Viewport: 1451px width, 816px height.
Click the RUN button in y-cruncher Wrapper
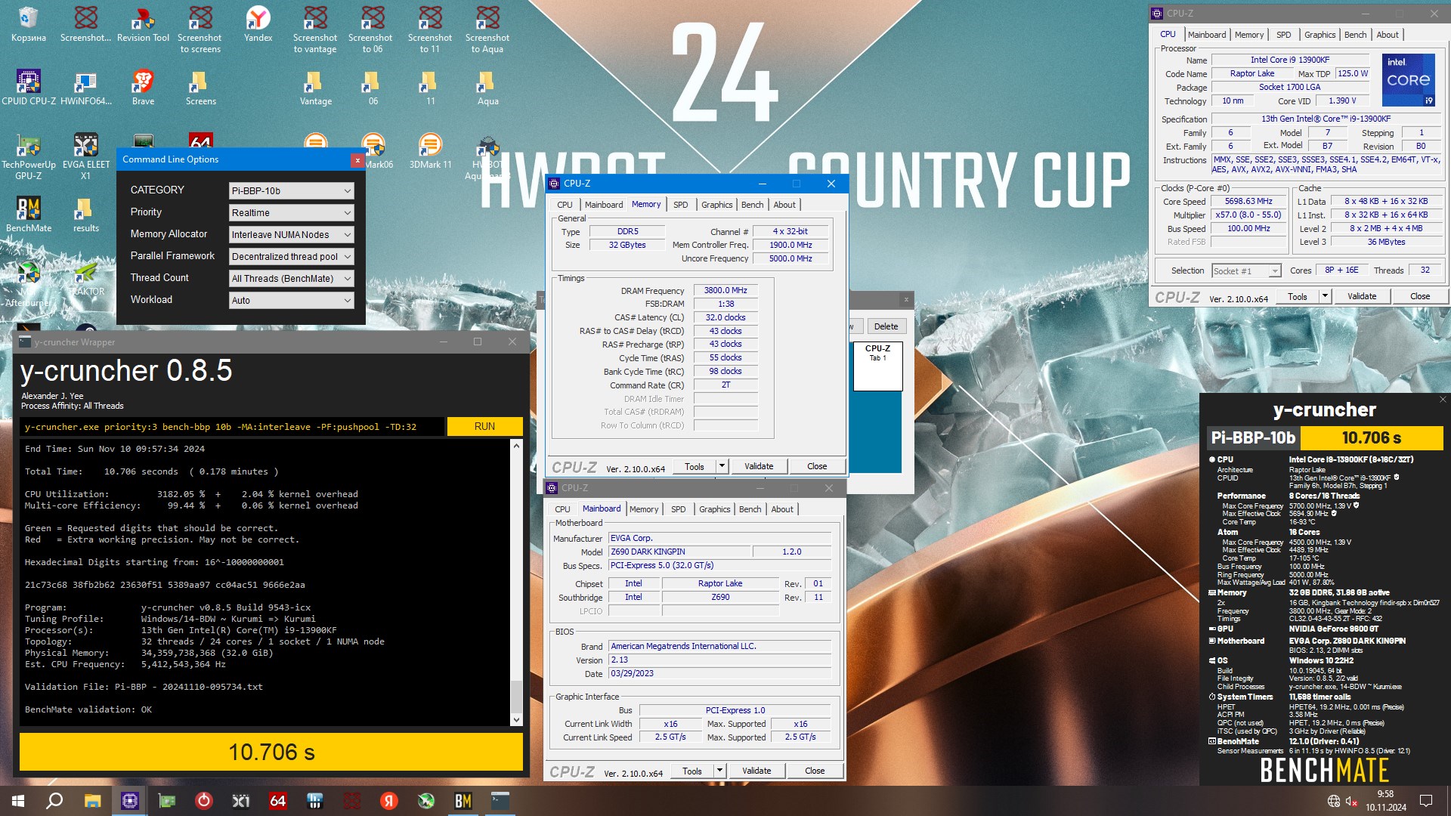pos(484,427)
